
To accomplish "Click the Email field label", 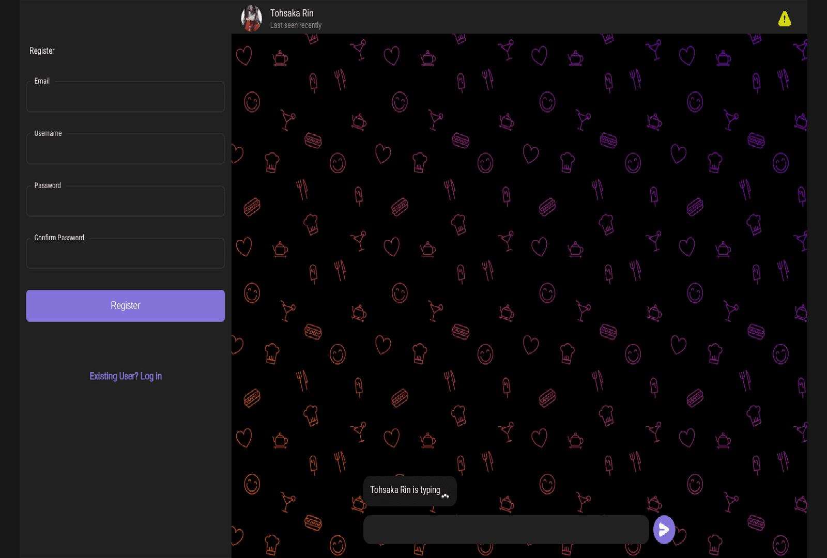I will 42,81.
